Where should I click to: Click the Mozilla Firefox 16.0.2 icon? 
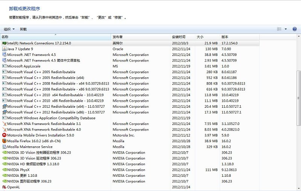coord(4,141)
